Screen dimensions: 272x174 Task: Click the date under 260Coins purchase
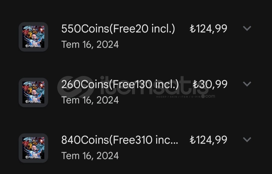point(90,100)
